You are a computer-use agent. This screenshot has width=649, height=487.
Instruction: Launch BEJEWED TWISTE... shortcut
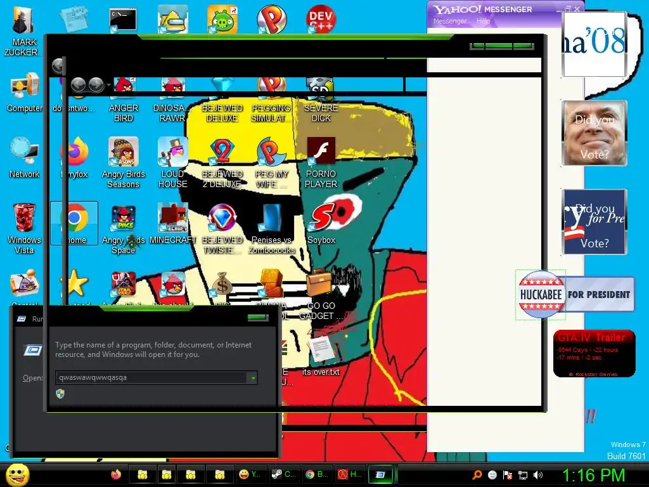[x=222, y=229]
